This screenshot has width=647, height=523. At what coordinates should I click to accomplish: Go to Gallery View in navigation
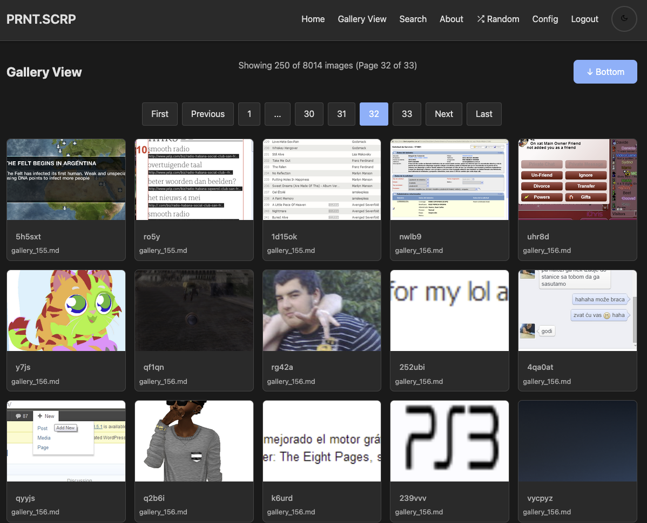[x=362, y=19]
